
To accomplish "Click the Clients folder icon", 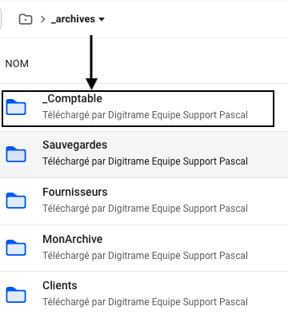I will 16,295.
